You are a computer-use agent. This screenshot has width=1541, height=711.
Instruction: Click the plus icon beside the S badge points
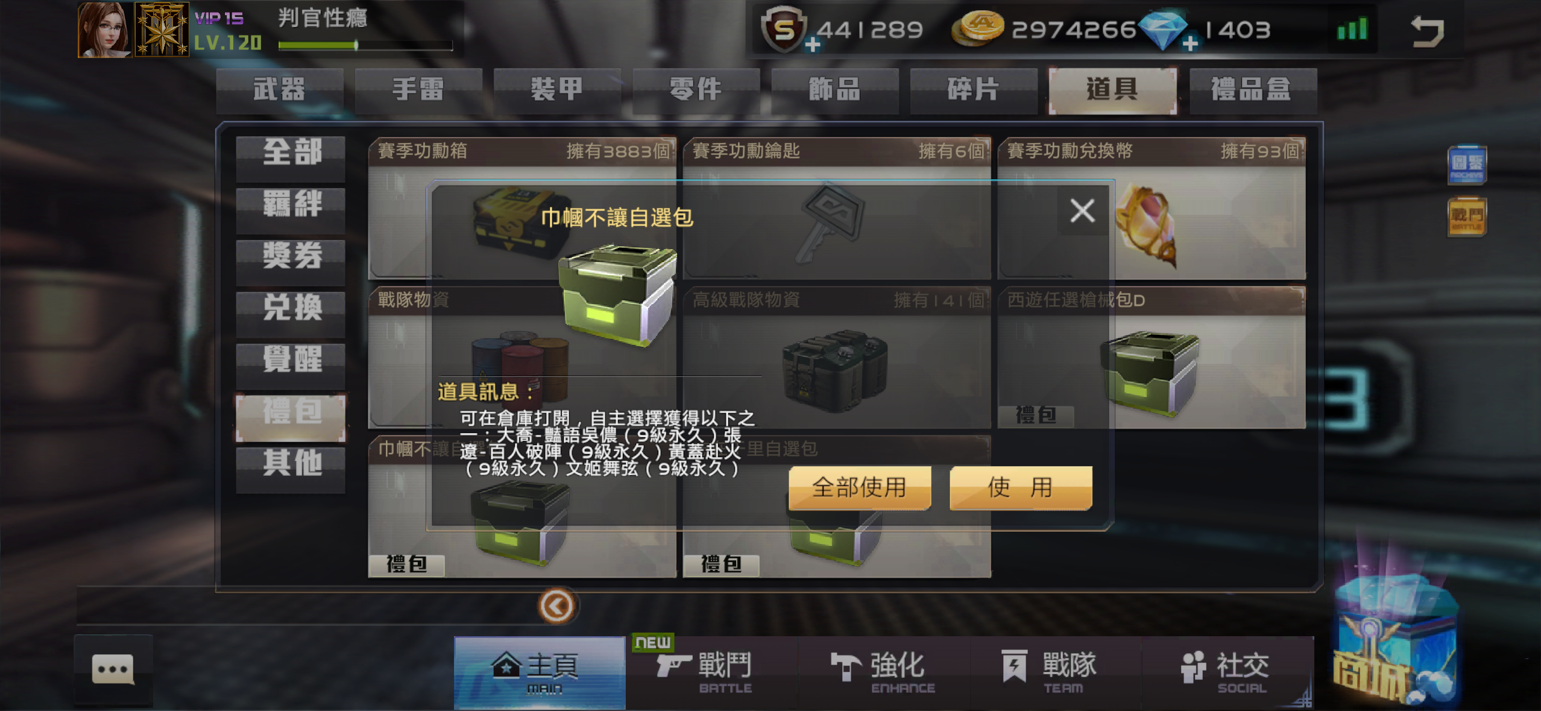pos(812,44)
